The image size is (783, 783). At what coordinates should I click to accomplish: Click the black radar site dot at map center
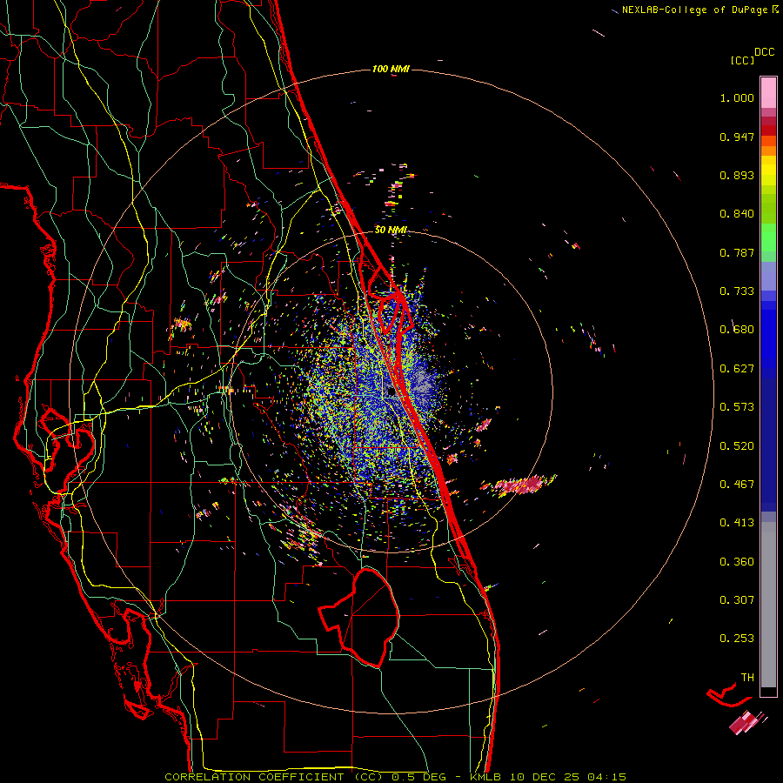(391, 392)
